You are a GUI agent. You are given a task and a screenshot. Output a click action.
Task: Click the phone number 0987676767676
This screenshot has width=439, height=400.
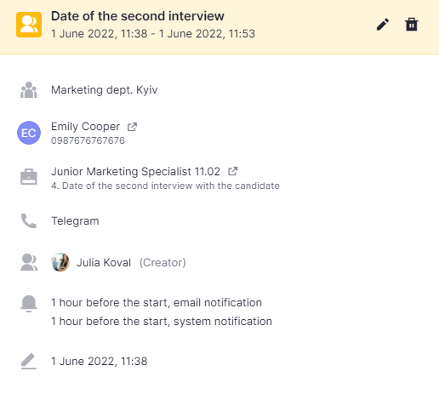pos(88,140)
